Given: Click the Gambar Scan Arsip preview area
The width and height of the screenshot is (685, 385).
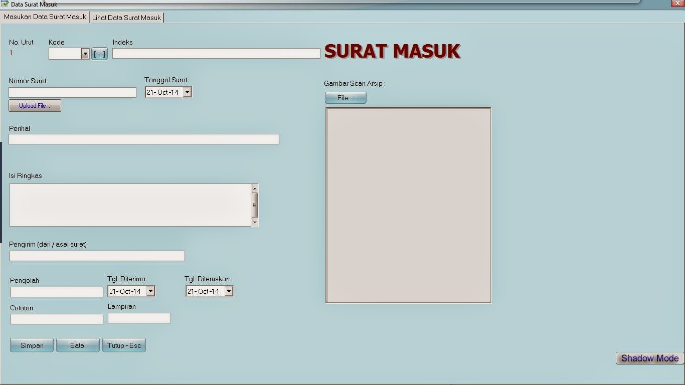Looking at the screenshot, I should tap(409, 205).
